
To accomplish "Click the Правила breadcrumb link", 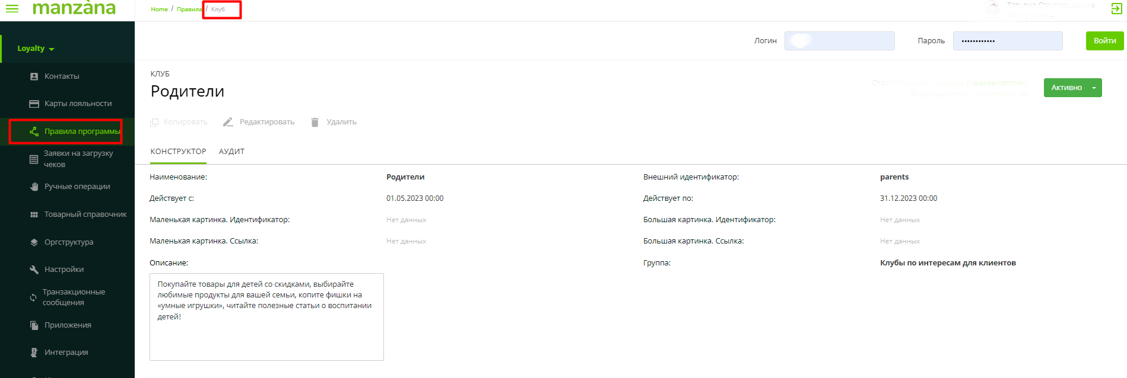I will 189,9.
